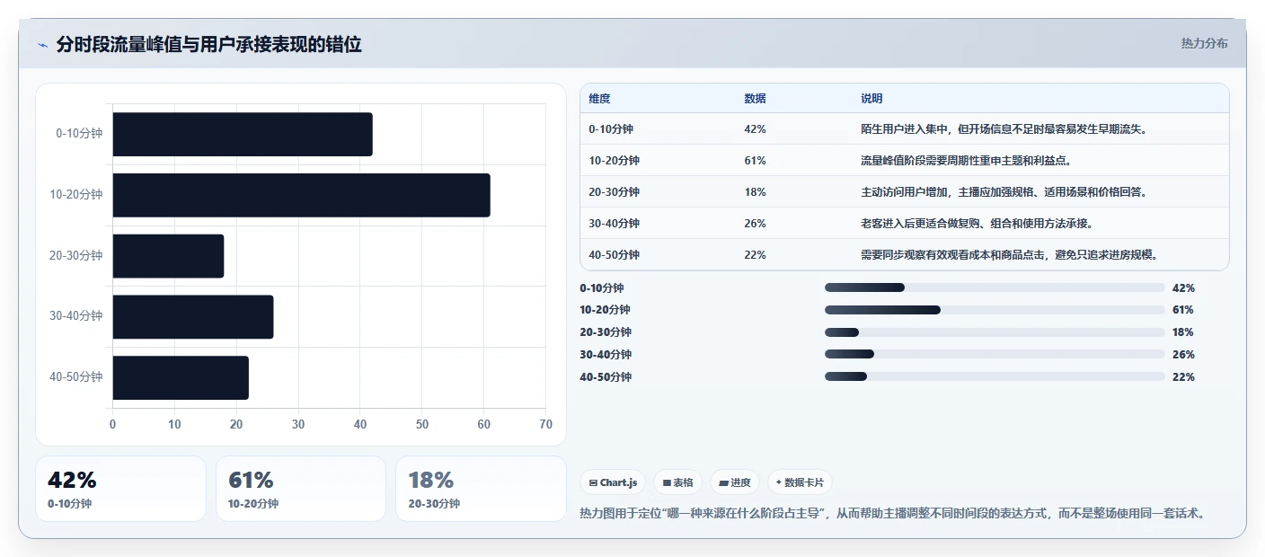Click the 10-20分钟 bar in chart

click(302, 195)
